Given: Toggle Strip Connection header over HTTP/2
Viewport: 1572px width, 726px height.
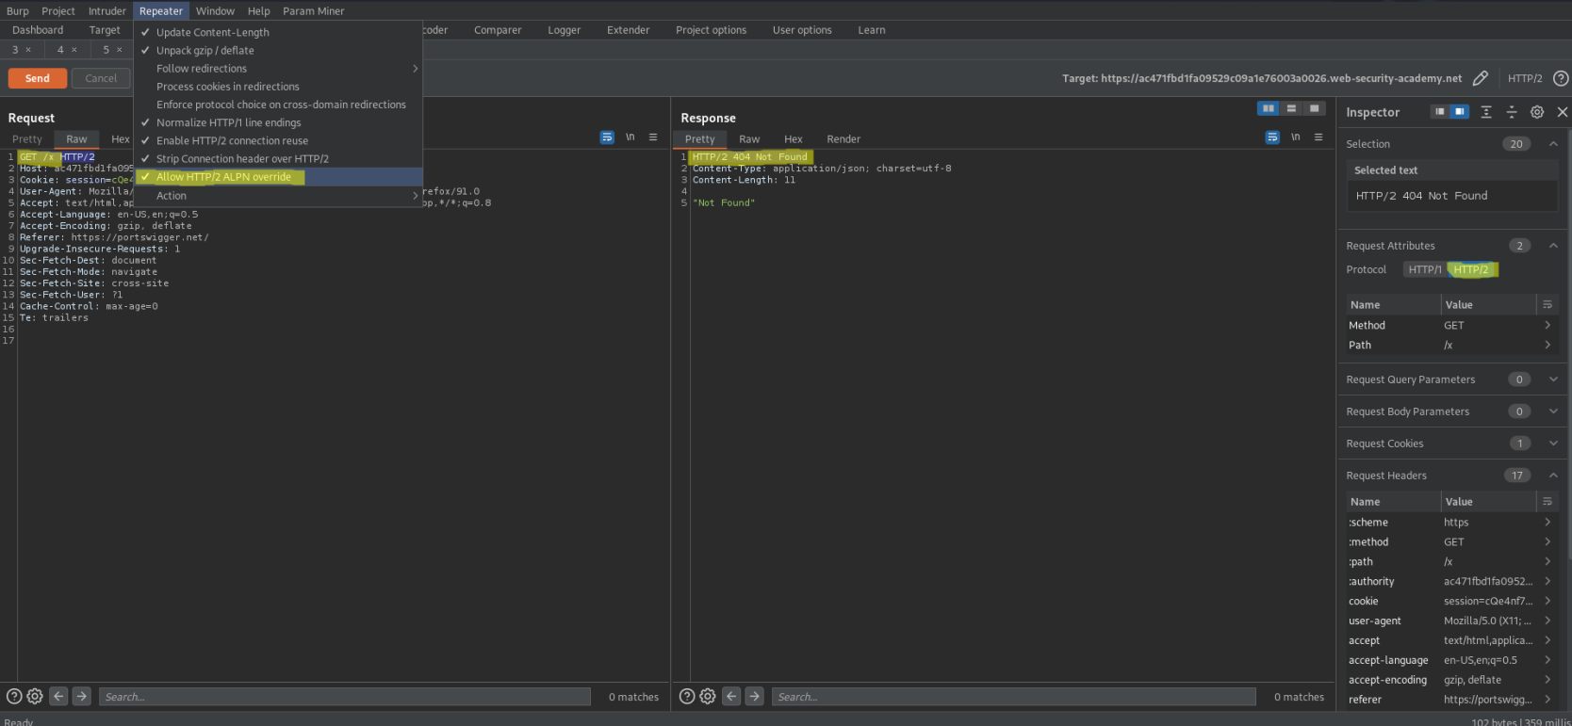Looking at the screenshot, I should pyautogui.click(x=278, y=158).
